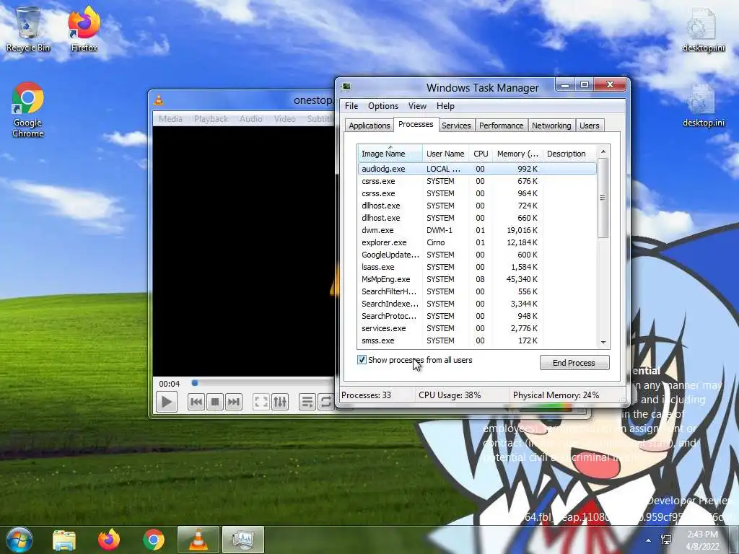Open Task Manager View menu

(417, 106)
